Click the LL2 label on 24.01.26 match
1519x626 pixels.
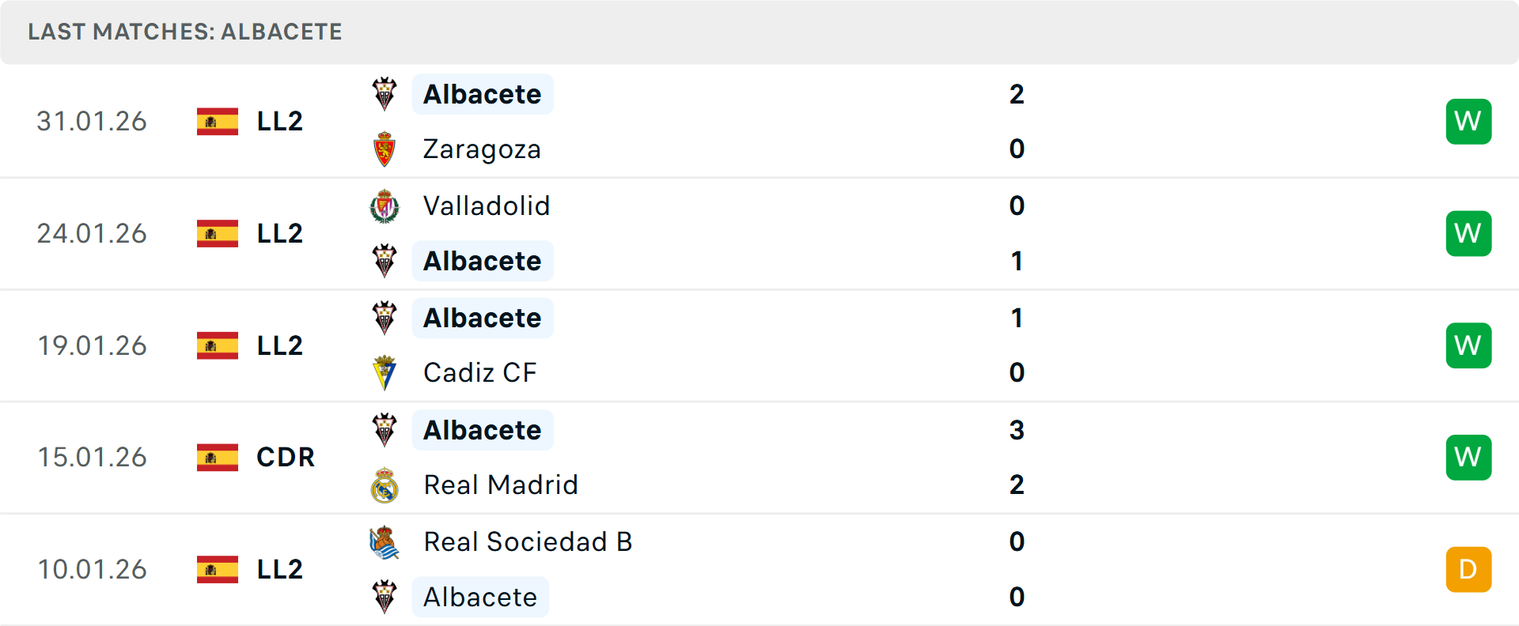click(280, 233)
